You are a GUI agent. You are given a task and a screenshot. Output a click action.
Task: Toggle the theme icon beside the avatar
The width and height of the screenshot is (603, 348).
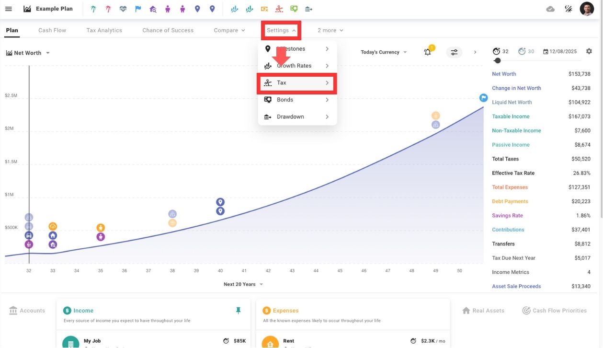[569, 9]
